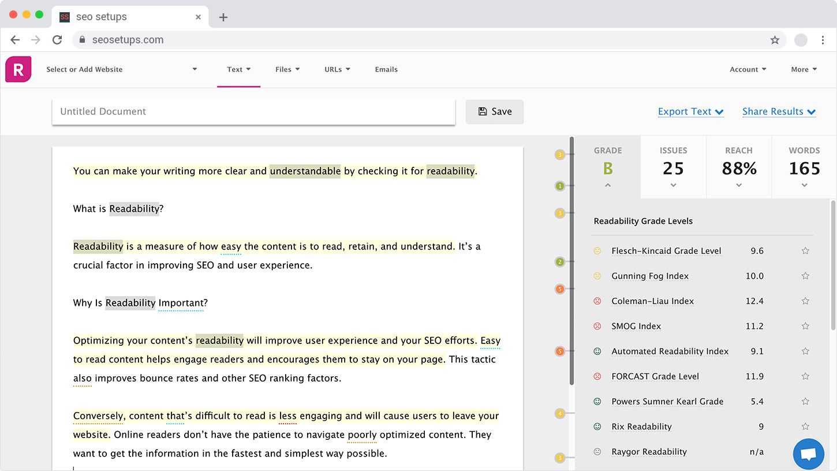Open the Account menu

(748, 69)
